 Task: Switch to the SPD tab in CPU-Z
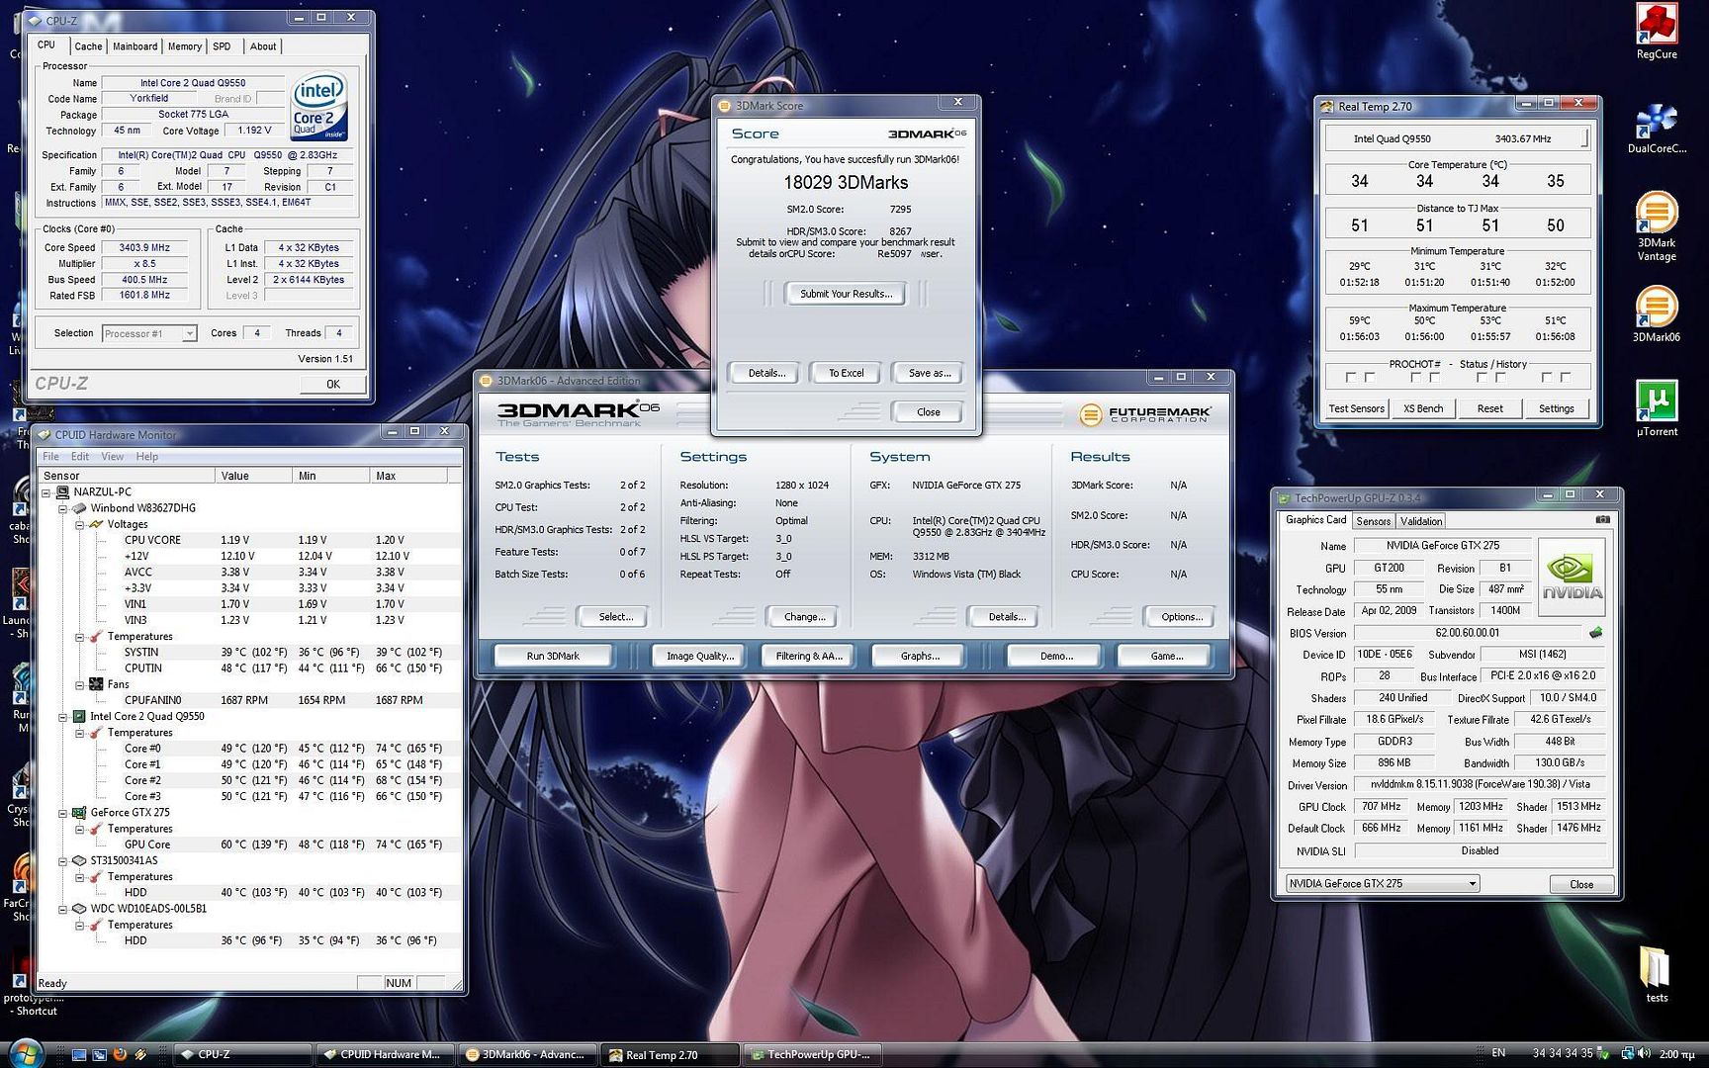pyautogui.click(x=222, y=45)
